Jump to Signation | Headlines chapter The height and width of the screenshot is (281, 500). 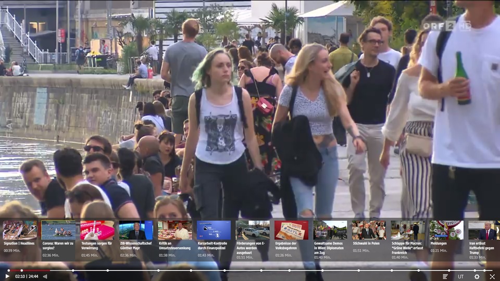pyautogui.click(x=20, y=230)
